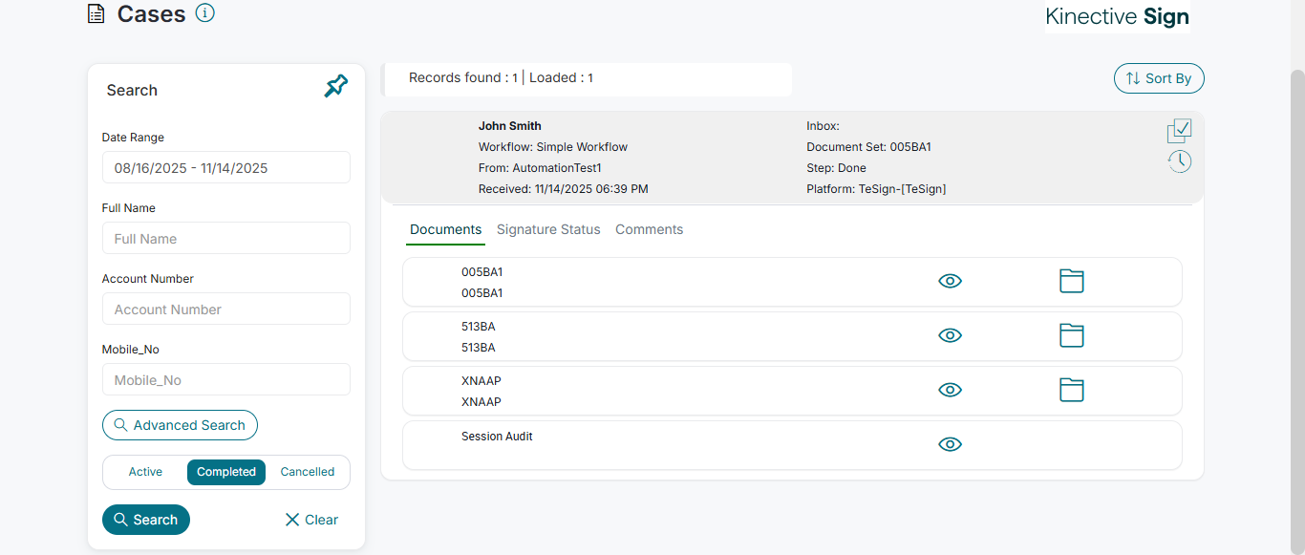The image size is (1305, 555).
Task: Preview the 513BA document with eye icon
Action: 950,335
